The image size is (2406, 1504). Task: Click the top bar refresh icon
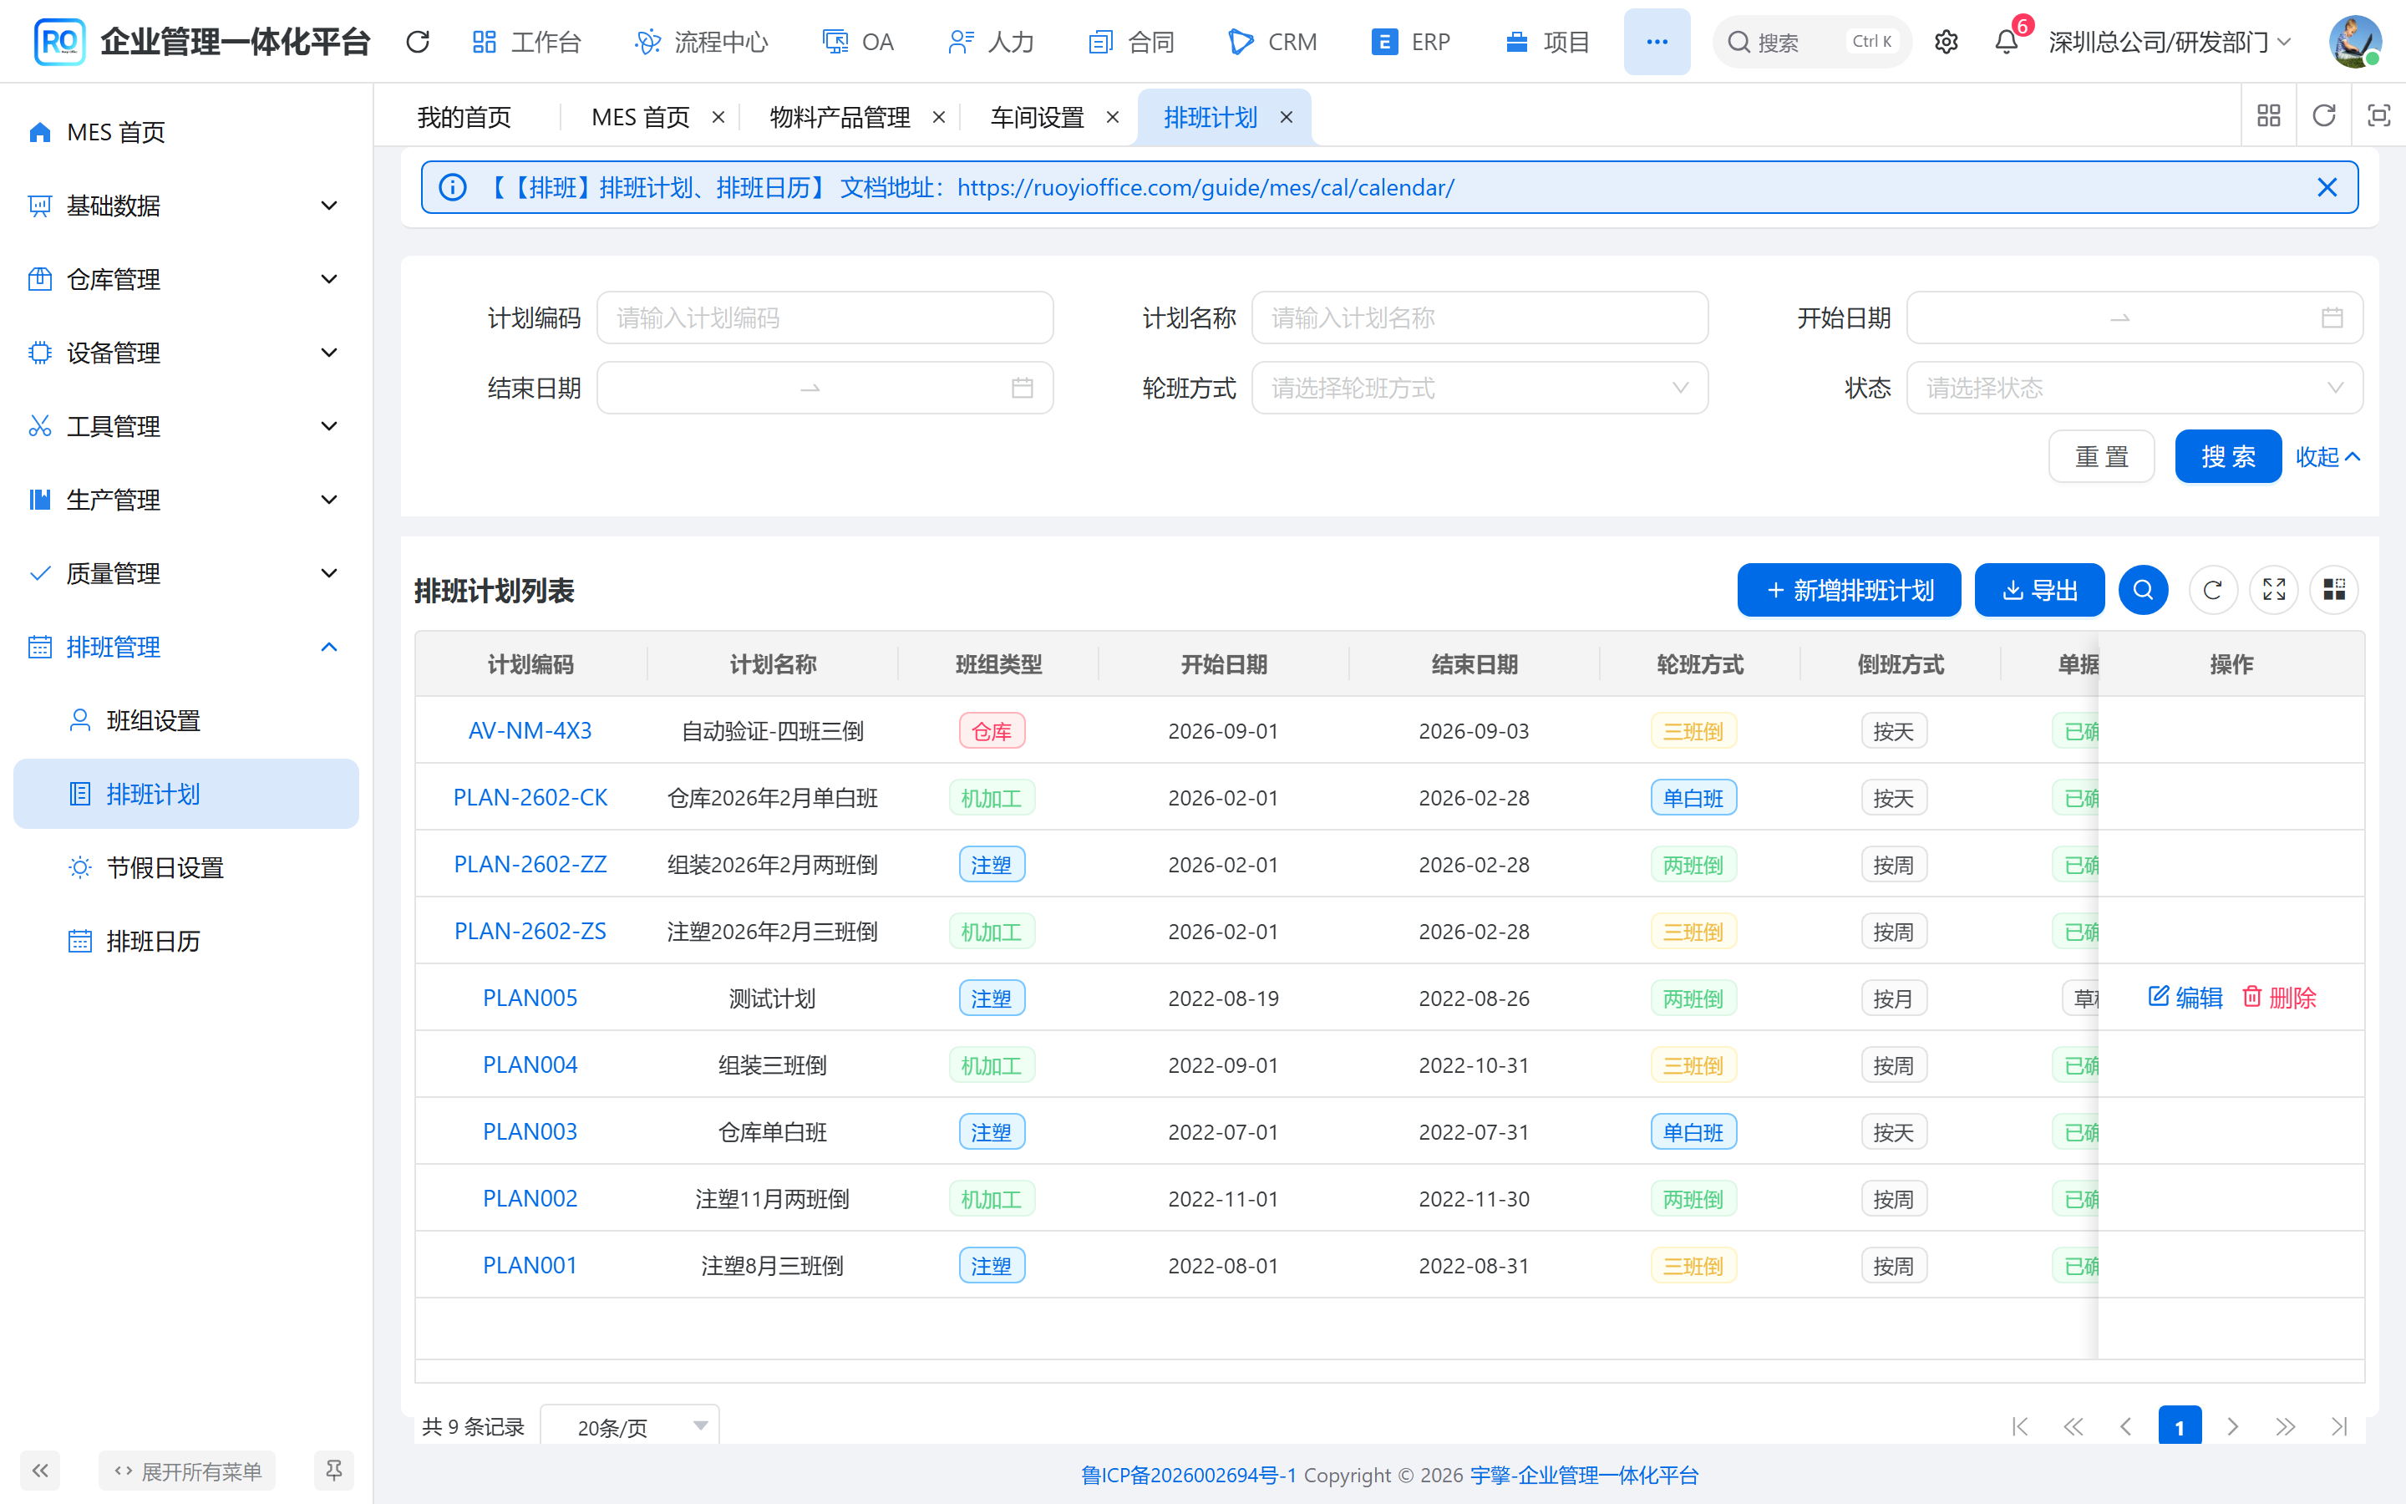coord(418,42)
